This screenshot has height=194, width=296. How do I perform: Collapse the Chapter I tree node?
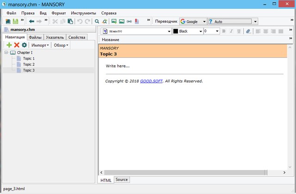tap(6, 53)
